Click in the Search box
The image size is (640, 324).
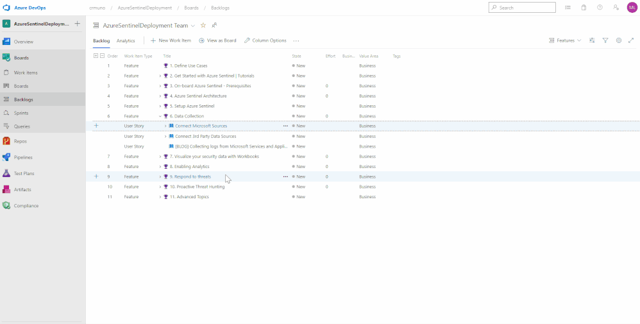pos(522,7)
